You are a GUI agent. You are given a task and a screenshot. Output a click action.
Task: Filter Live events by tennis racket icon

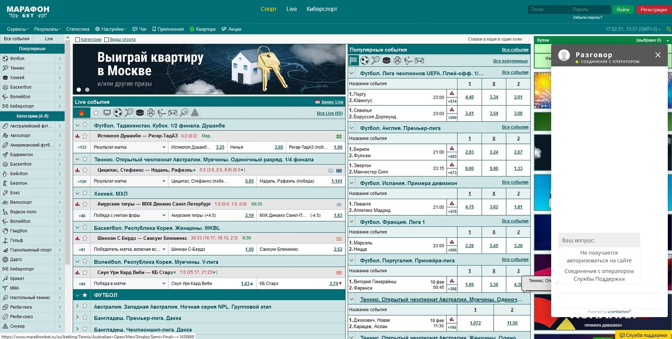coord(129,113)
